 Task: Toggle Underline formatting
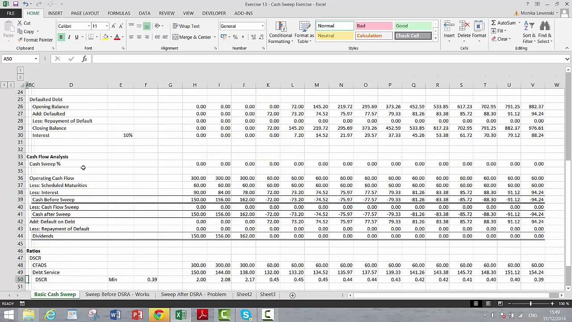click(76, 37)
